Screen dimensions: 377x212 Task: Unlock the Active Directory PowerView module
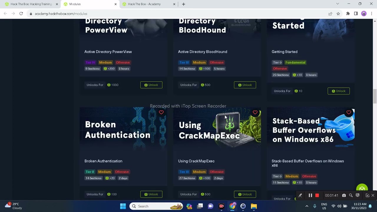tap(151, 85)
